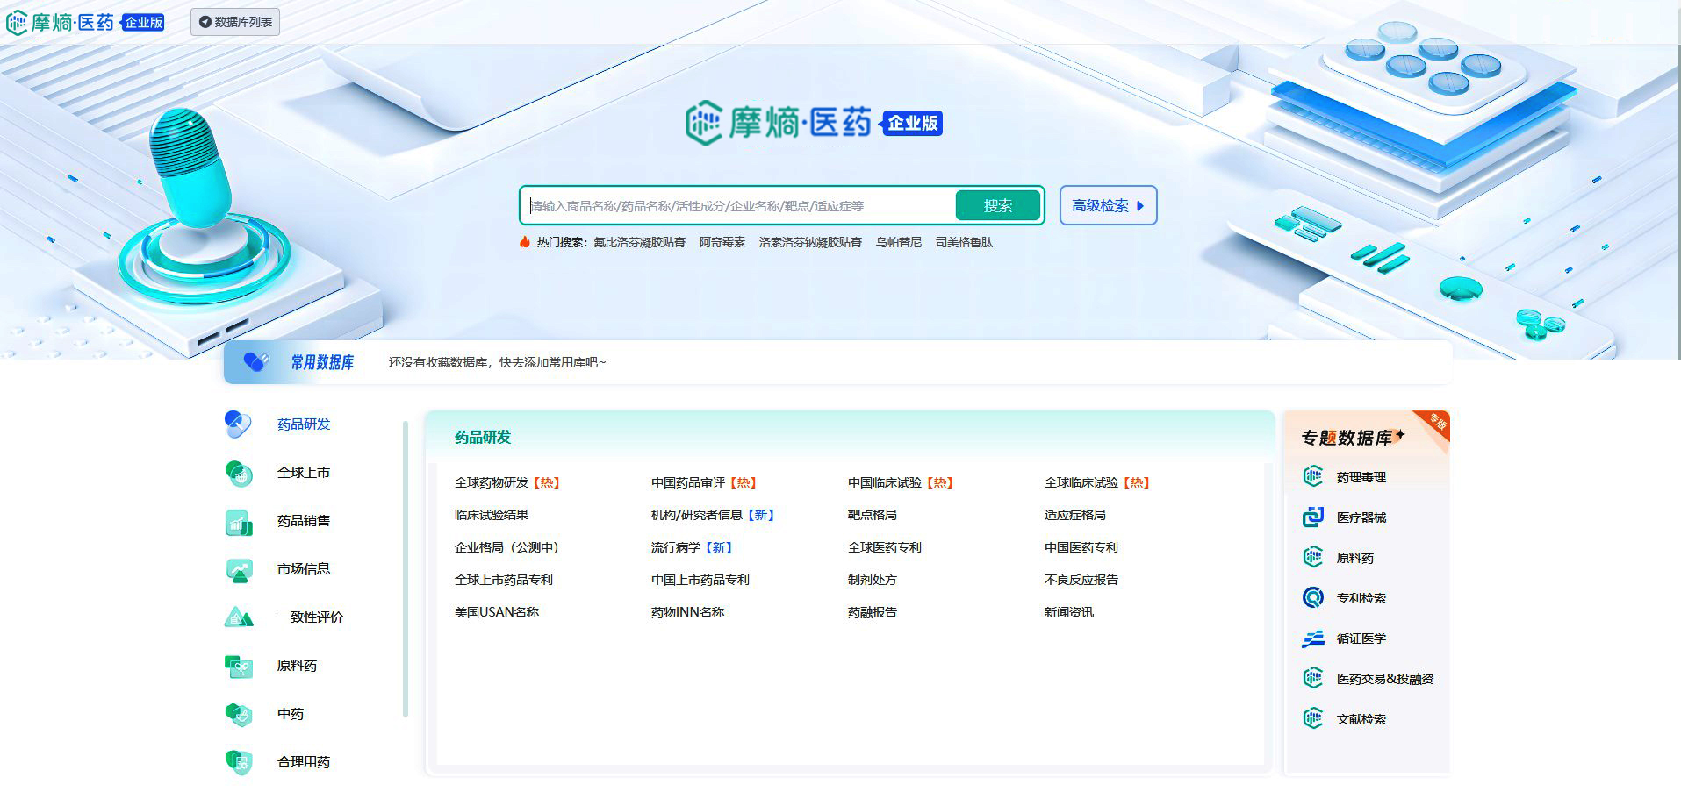
Task: Search hot term 司美格鲁肽
Action: (964, 242)
